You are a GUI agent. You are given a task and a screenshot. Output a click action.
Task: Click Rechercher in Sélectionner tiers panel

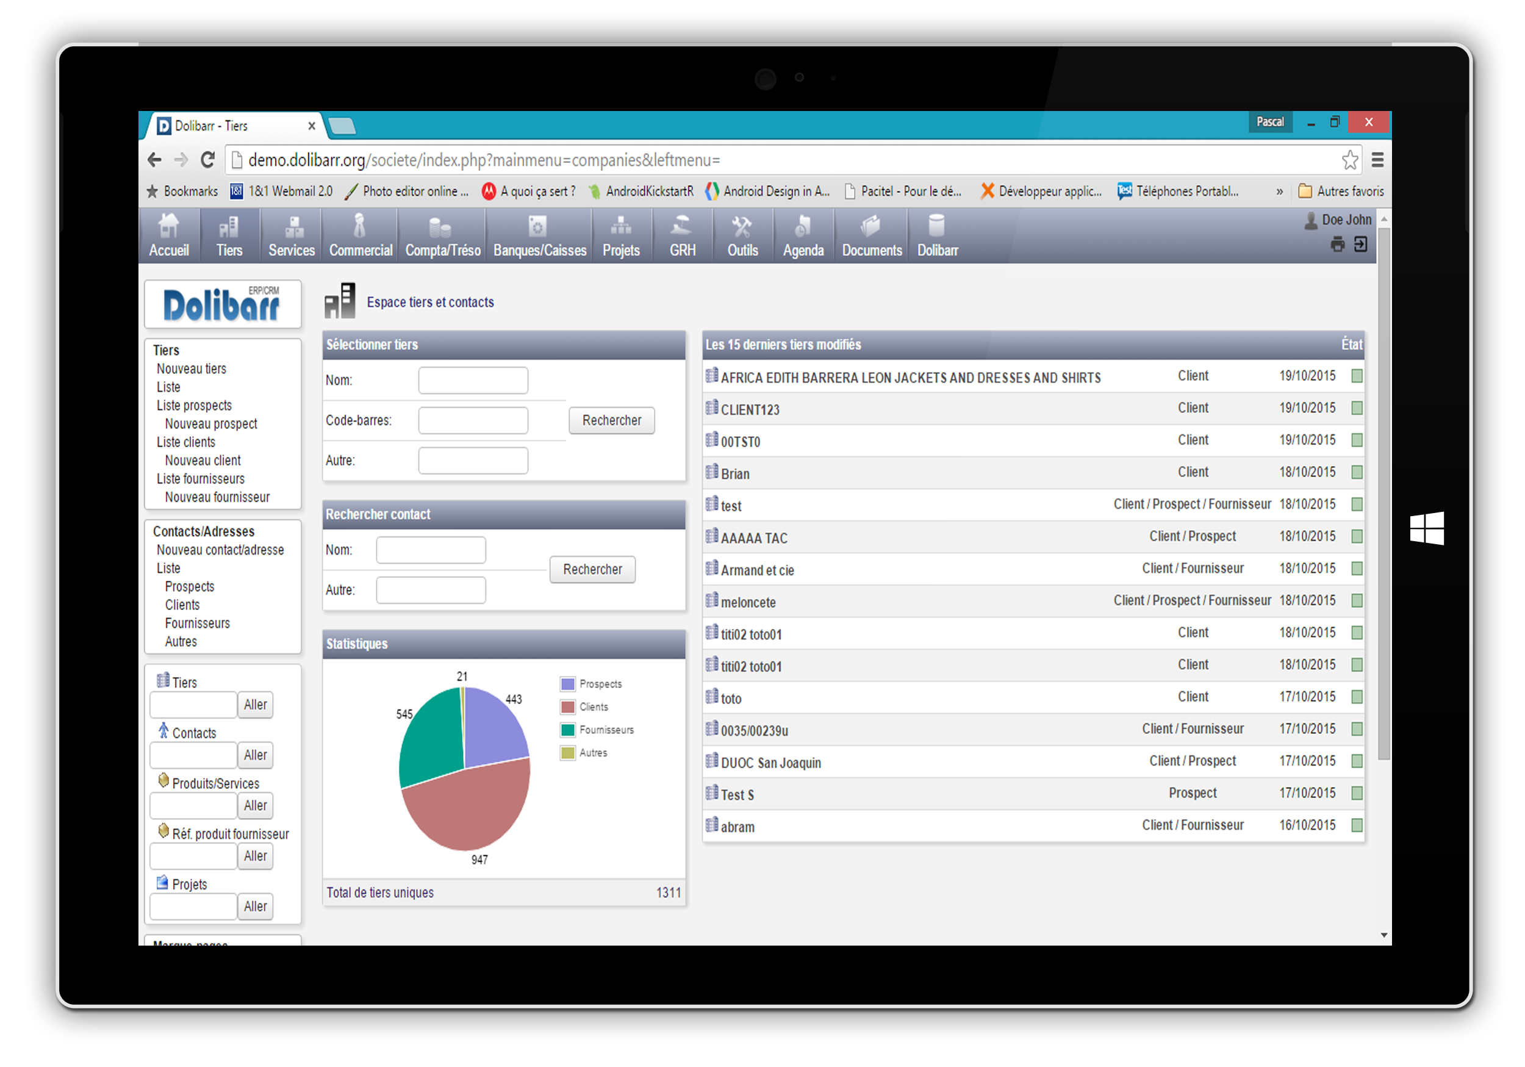pyautogui.click(x=611, y=420)
